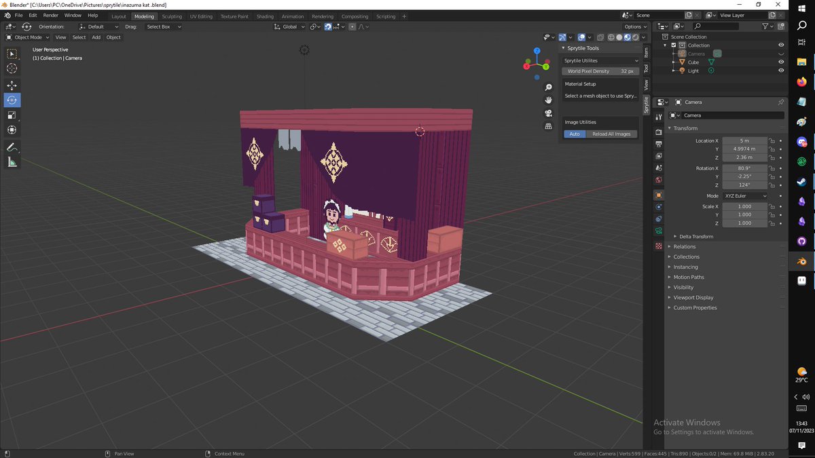Hide the Collection with its eye icon
Image resolution: width=815 pixels, height=458 pixels.
pos(781,45)
